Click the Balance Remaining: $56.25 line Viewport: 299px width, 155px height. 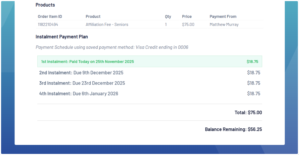pos(233,129)
